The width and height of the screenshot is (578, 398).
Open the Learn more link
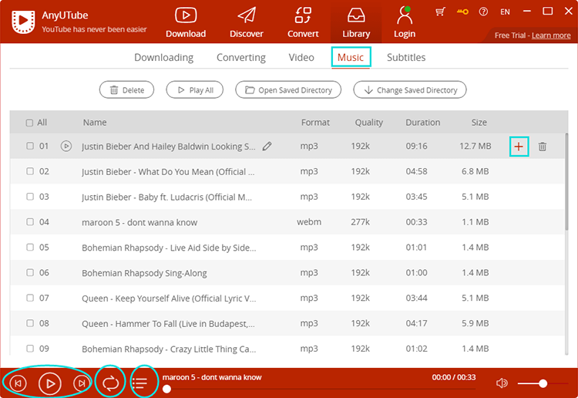coord(551,35)
